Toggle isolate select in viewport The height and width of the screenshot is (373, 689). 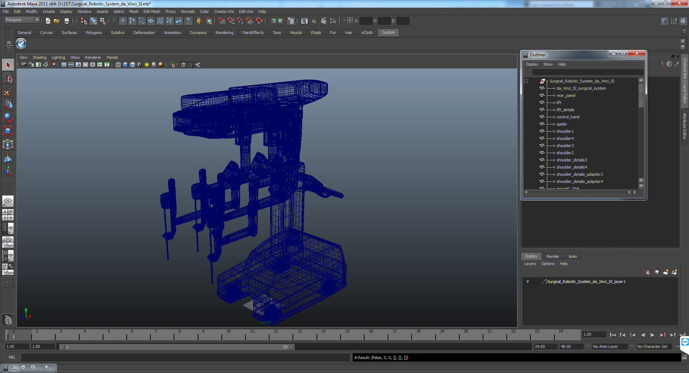coord(173,65)
